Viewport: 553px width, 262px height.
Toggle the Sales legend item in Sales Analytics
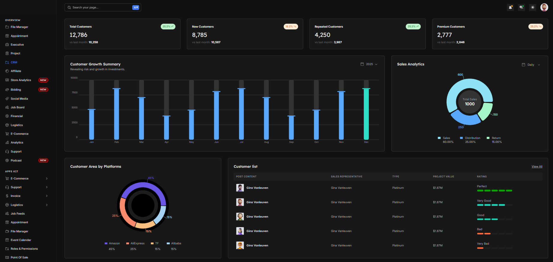click(x=446, y=138)
